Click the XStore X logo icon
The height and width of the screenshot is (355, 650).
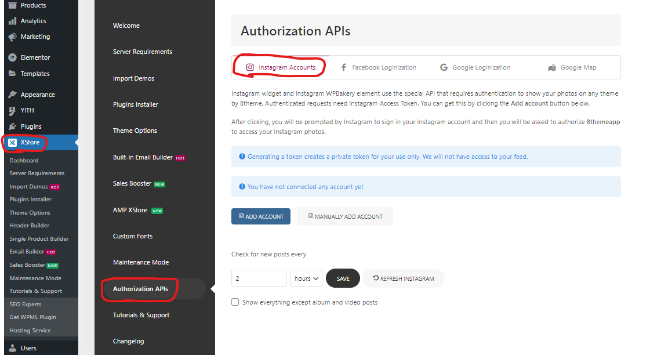pos(12,143)
